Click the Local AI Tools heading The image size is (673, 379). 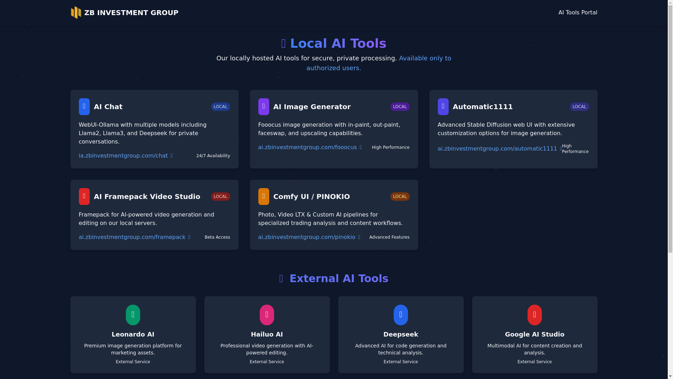click(338, 44)
